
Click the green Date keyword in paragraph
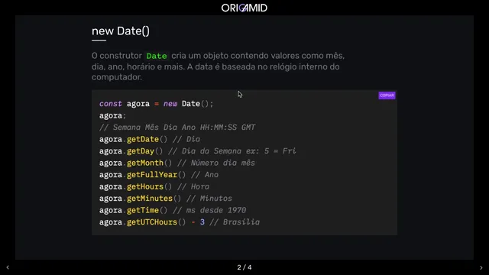click(157, 56)
